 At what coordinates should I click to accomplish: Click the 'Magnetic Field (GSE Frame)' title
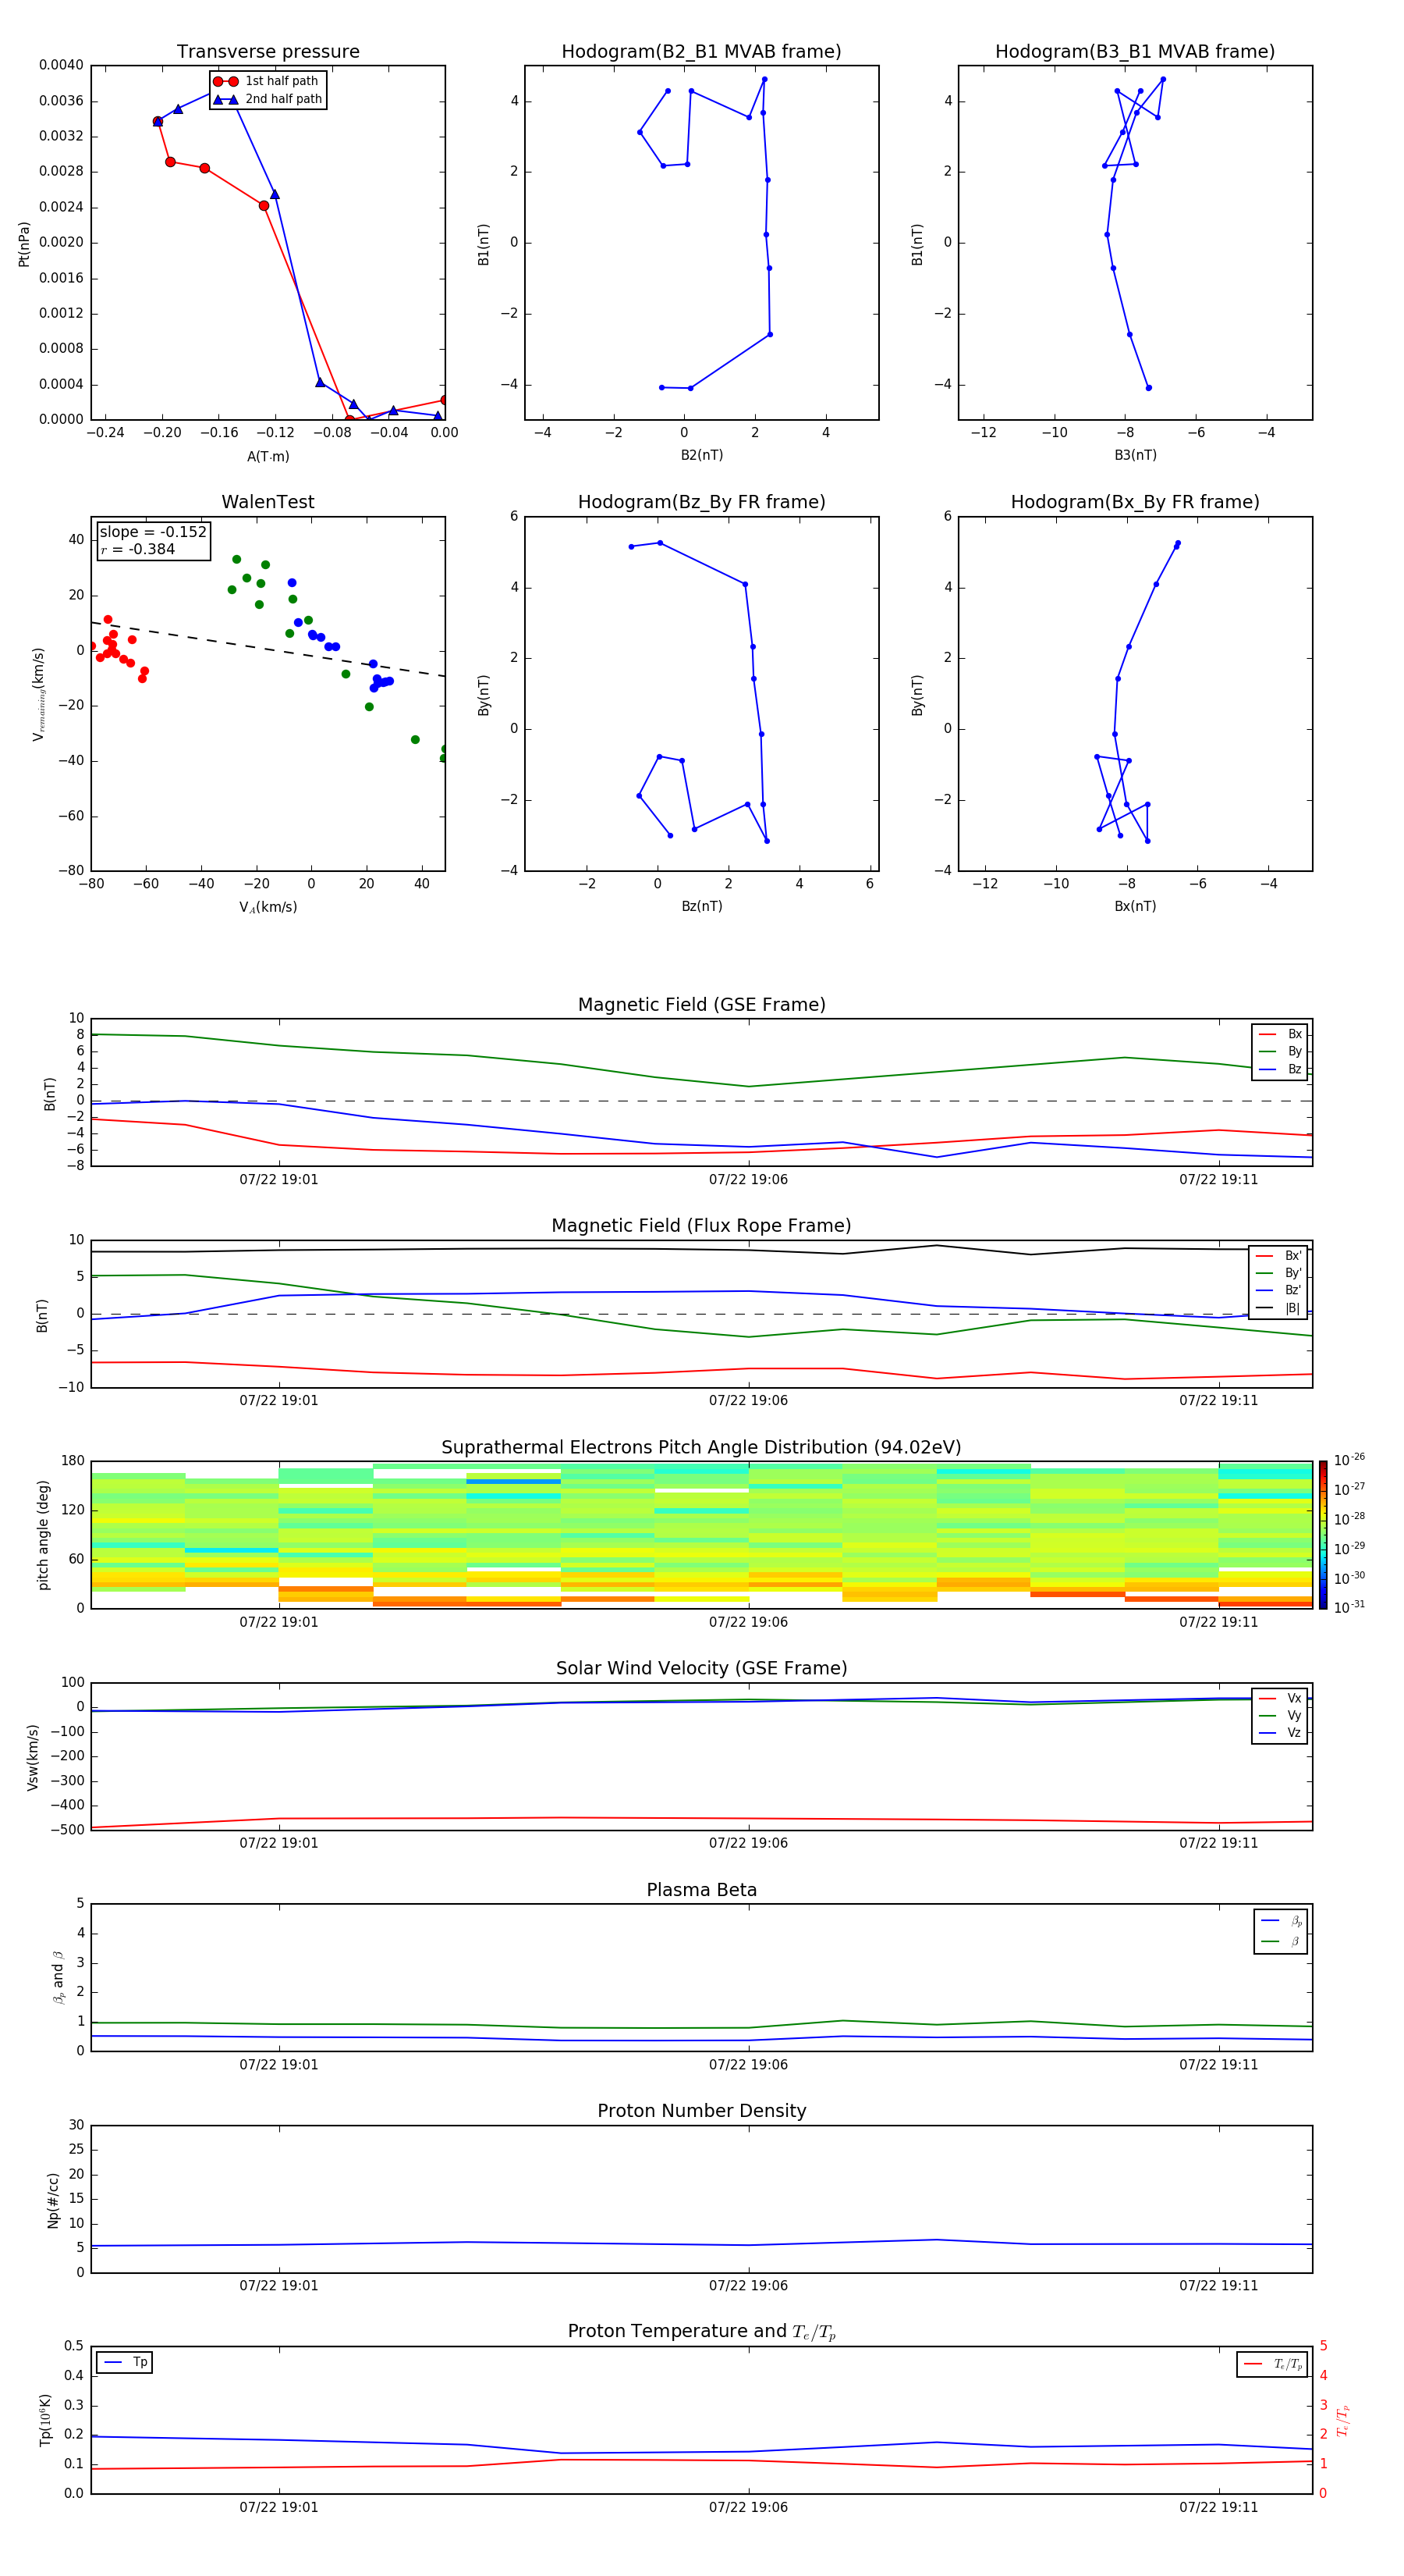tap(701, 1005)
